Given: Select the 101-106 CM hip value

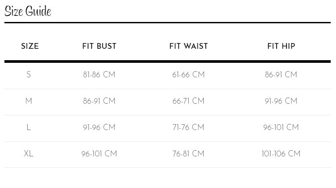Looking at the screenshot, I should point(281,154).
